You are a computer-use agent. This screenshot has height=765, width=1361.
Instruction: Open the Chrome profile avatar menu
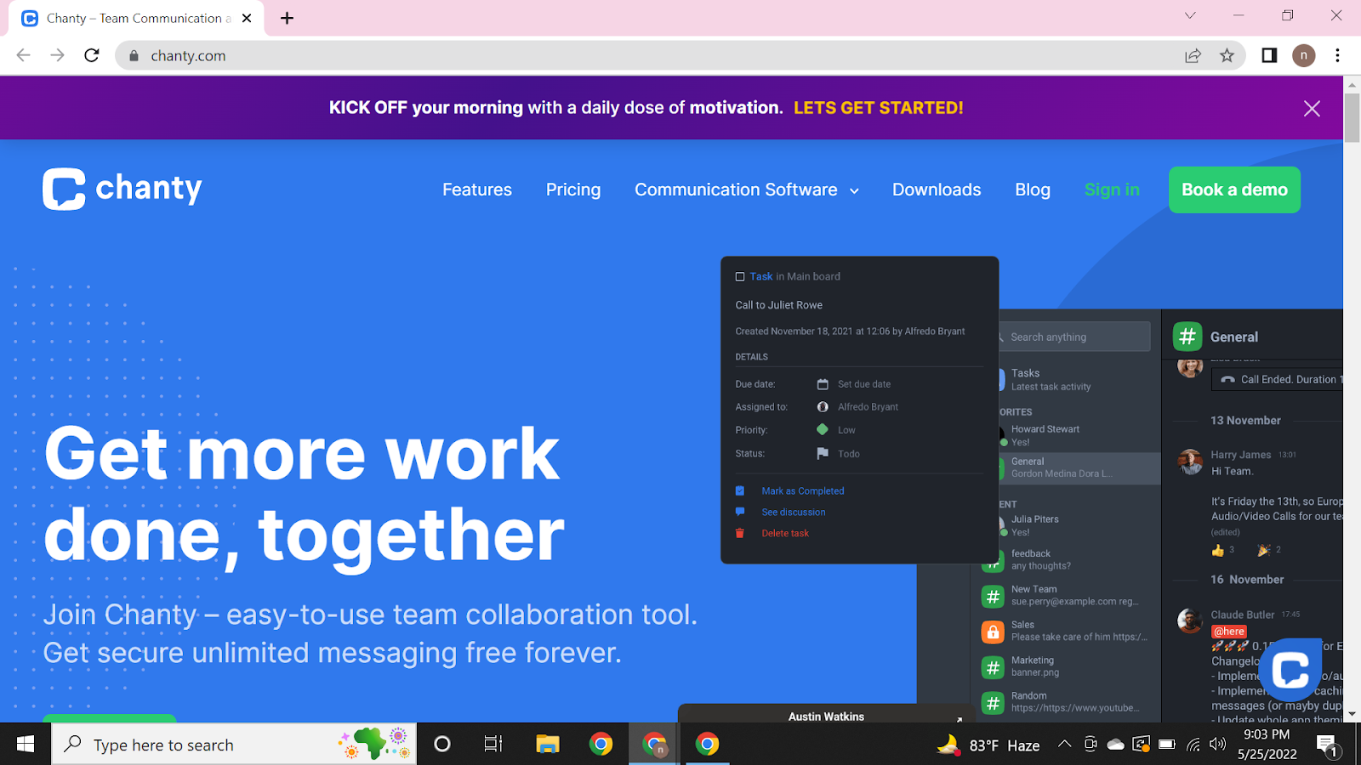pos(1303,56)
